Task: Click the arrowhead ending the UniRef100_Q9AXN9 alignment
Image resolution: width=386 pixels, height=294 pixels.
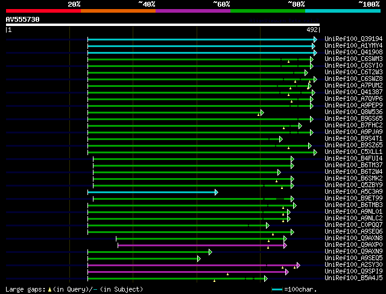Action: tap(210, 252)
